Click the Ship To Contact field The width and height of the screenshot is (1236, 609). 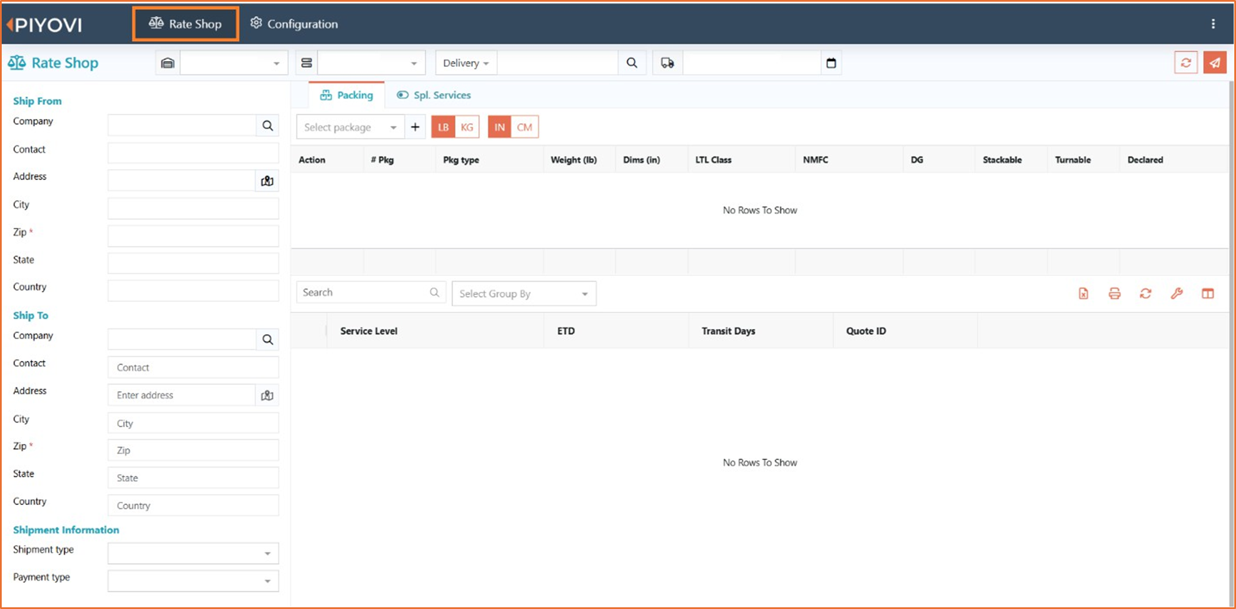click(193, 367)
